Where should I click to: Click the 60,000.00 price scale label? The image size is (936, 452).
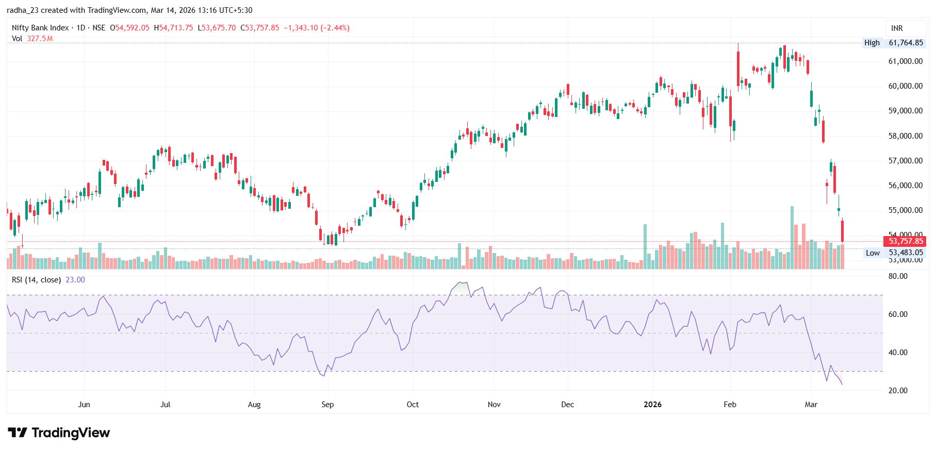(x=906, y=86)
